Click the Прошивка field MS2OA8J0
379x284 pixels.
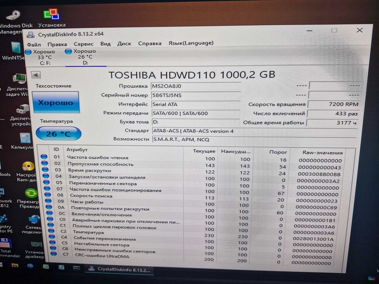point(196,86)
